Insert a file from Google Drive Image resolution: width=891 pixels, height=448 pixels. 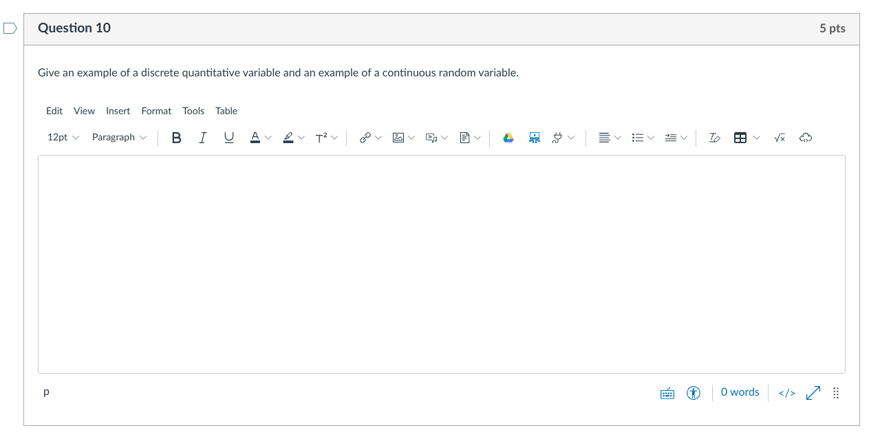pyautogui.click(x=508, y=138)
